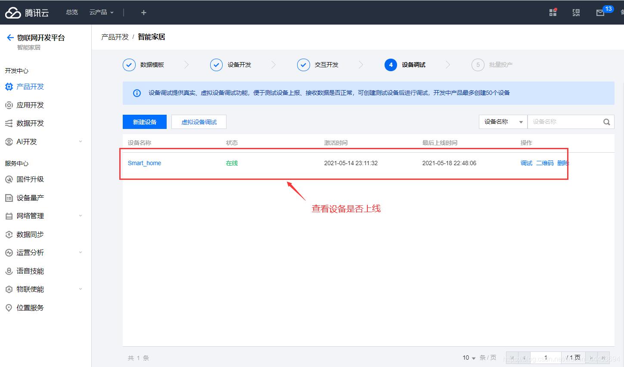Add a shortcut with the plus icon
Screen dimensions: 624x367
click(x=144, y=13)
